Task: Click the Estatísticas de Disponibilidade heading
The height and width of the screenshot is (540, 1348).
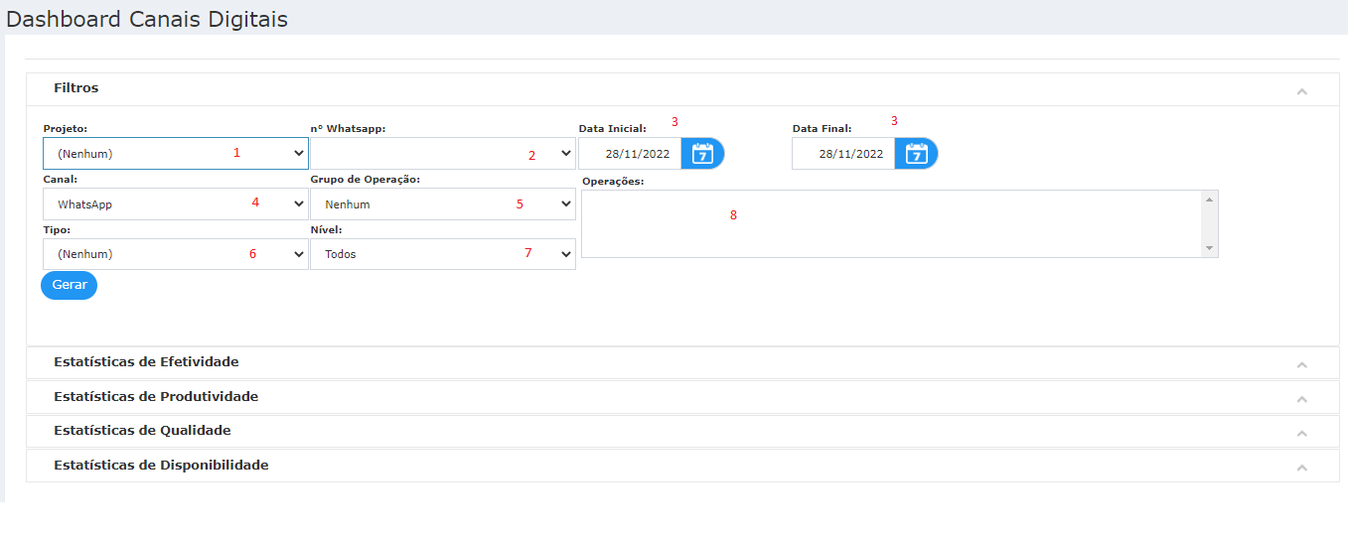Action: (161, 466)
